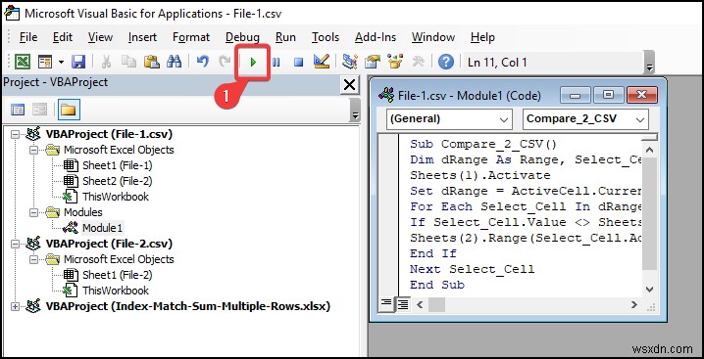Screen dimensions: 704x359
Task: Click the Paste clipboard icon
Action: coord(152,62)
